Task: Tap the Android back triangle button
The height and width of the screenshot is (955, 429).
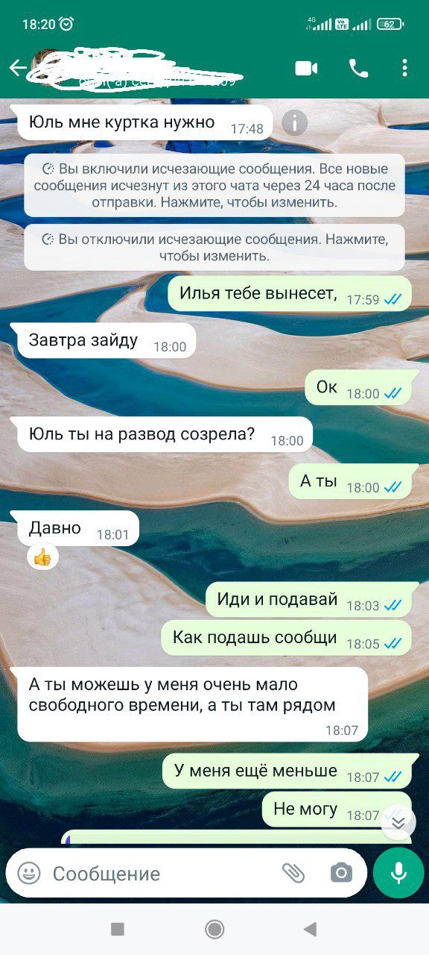Action: [311, 929]
